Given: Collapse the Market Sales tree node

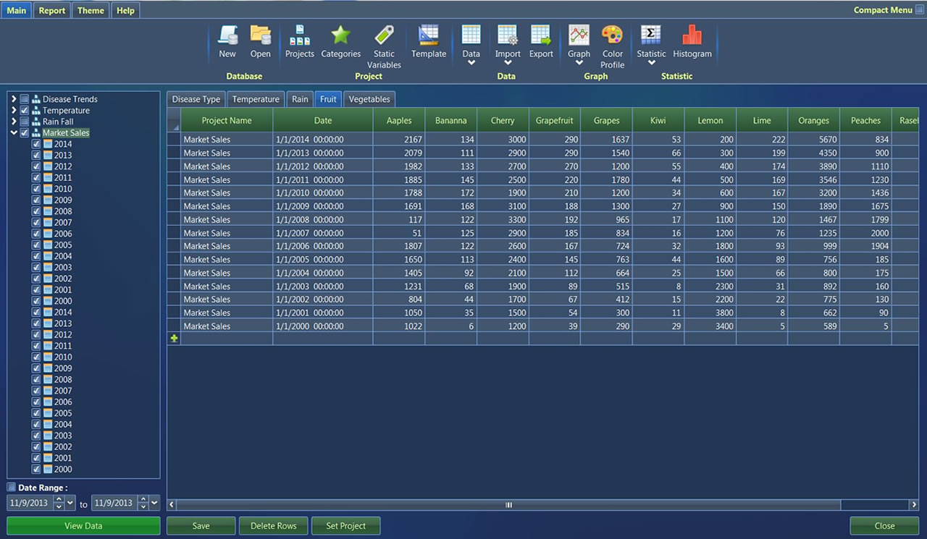Looking at the screenshot, I should 14,133.
